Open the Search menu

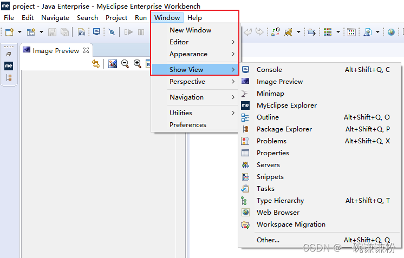(87, 18)
